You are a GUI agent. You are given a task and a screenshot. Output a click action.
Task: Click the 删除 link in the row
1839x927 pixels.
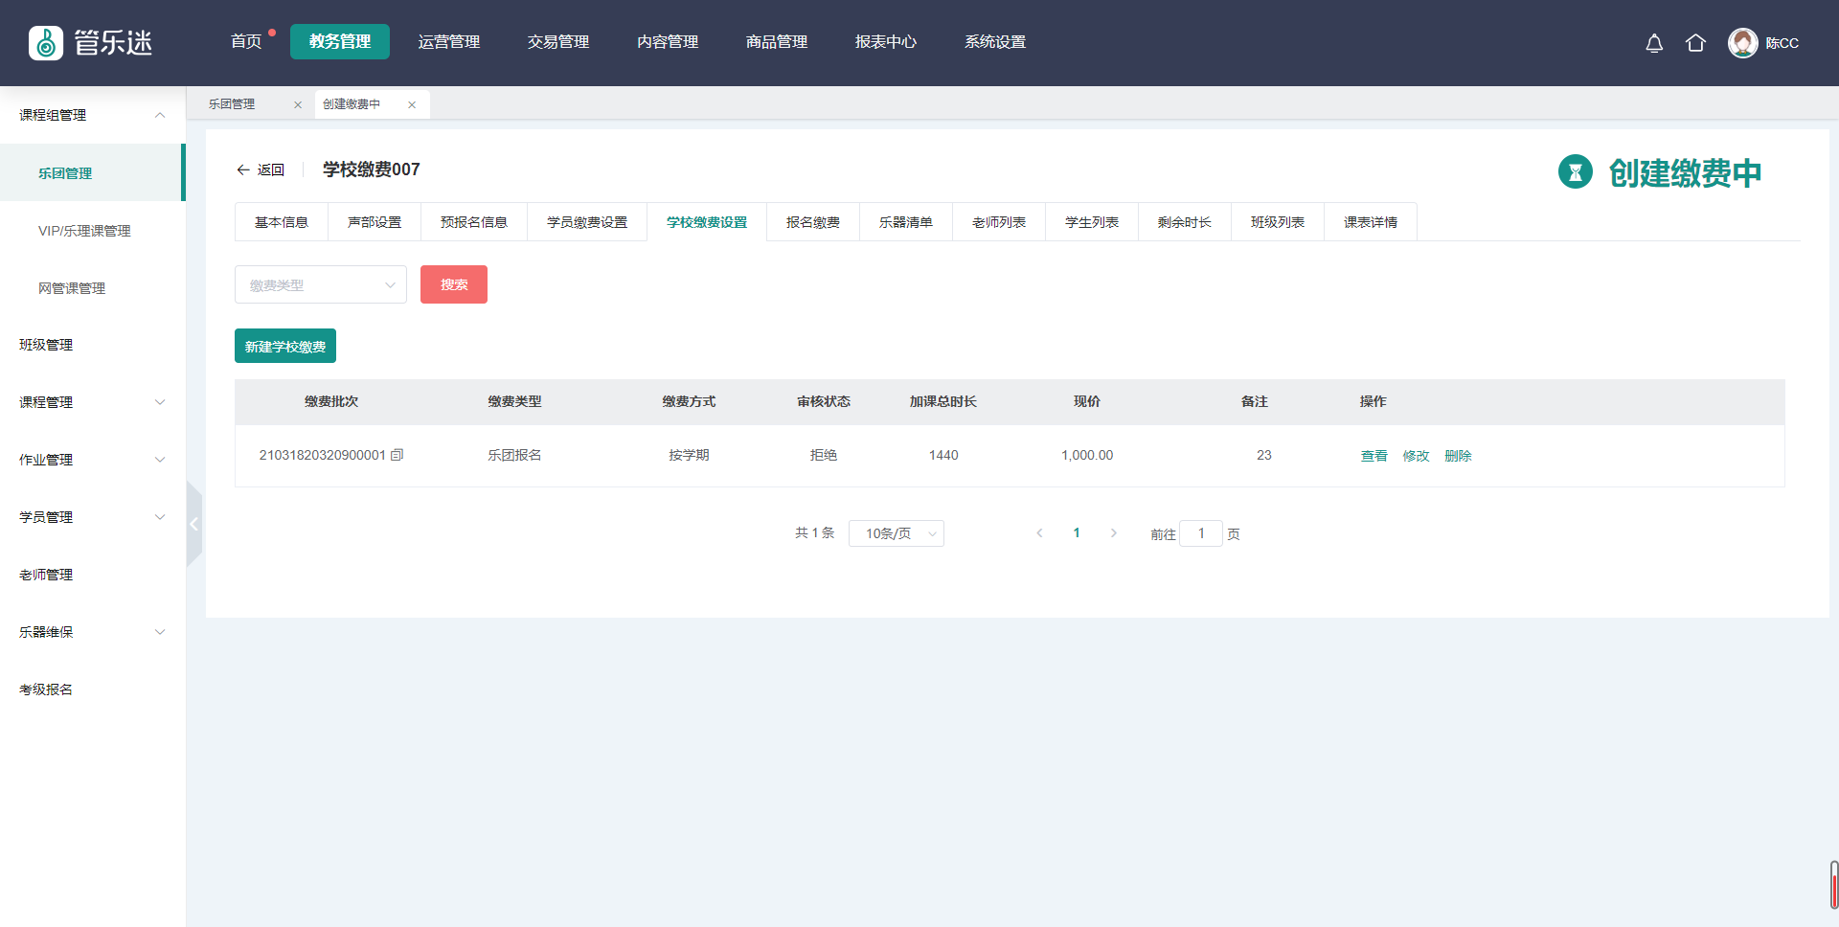tap(1458, 456)
